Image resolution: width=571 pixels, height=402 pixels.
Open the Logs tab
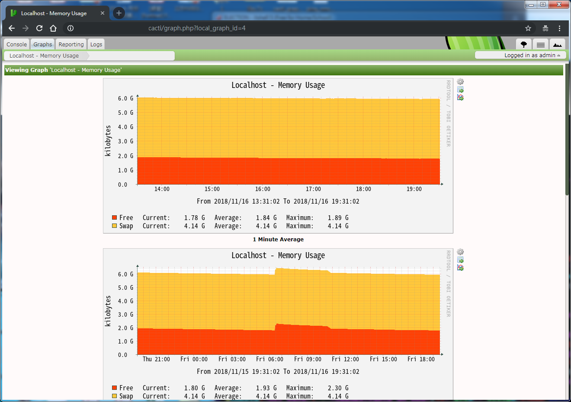click(96, 44)
